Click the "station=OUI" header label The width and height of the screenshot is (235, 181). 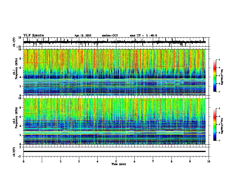pos(110,35)
